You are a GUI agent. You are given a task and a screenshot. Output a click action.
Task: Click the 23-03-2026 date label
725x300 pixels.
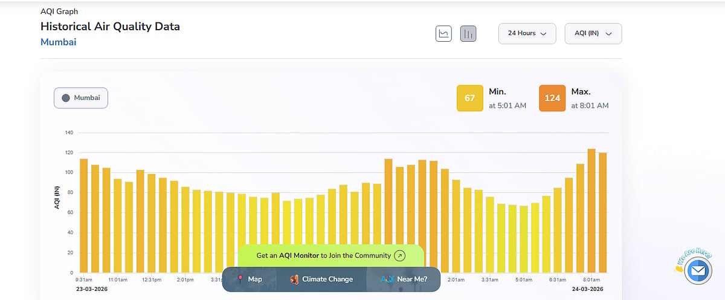click(93, 289)
